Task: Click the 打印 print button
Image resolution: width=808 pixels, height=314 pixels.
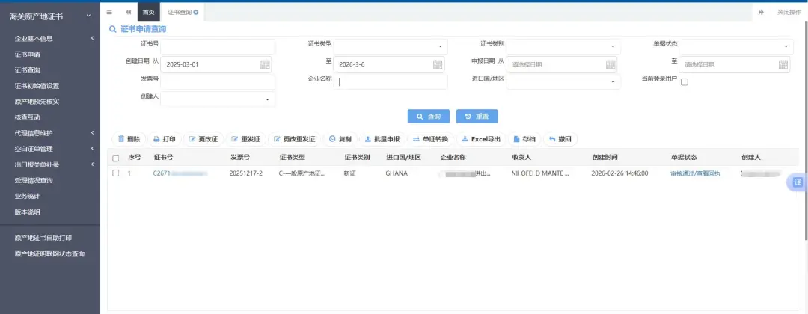Action: [164, 139]
